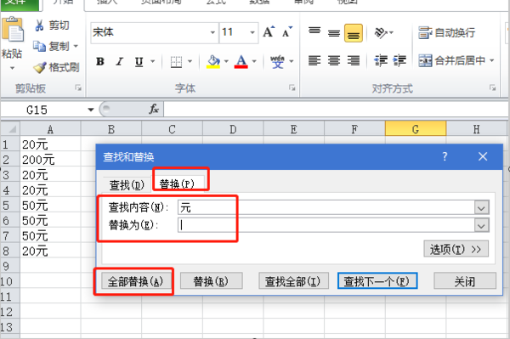Toggle Italic formatting
Viewport: 510px width, 339px height.
[120, 61]
